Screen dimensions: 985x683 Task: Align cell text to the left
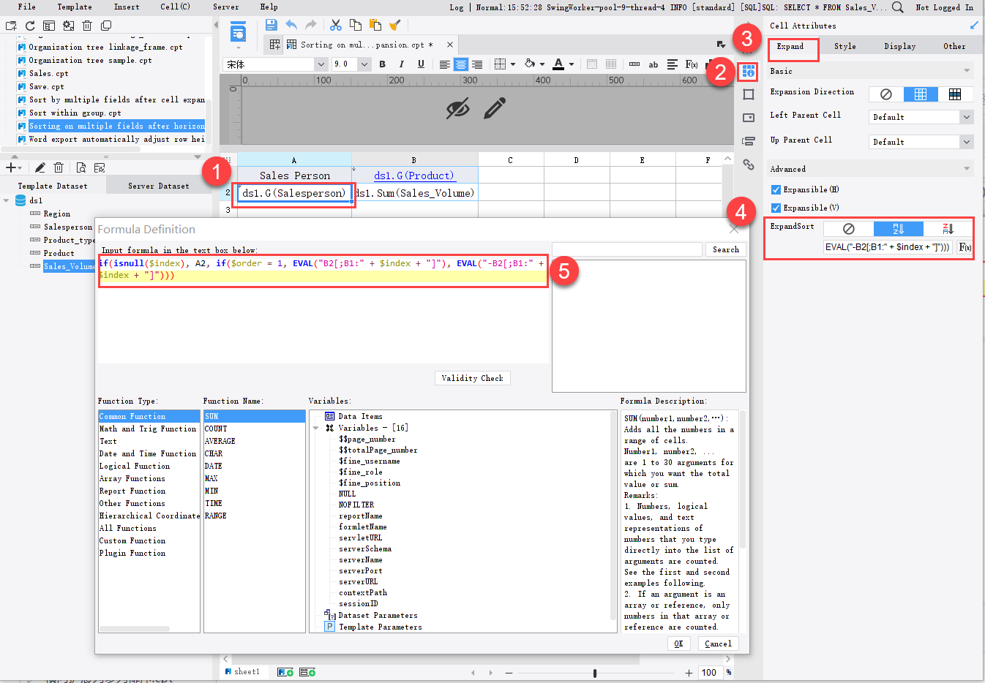pyautogui.click(x=444, y=64)
